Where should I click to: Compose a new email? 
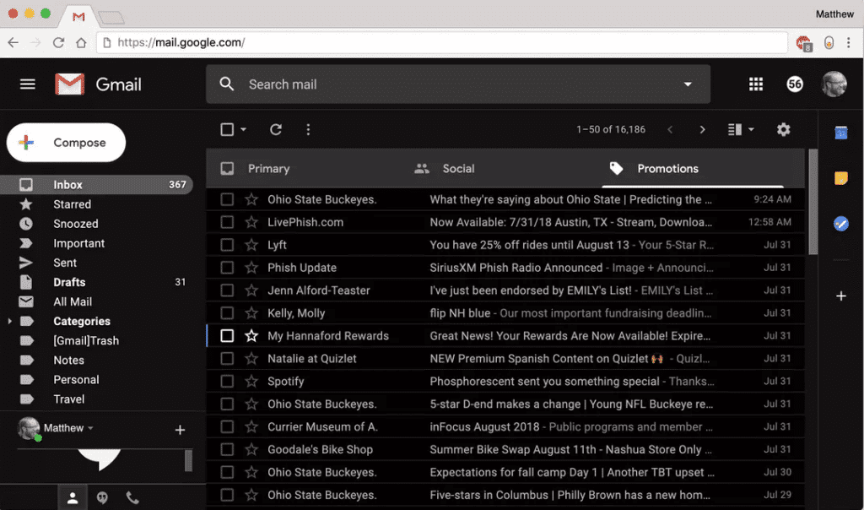[x=66, y=142]
